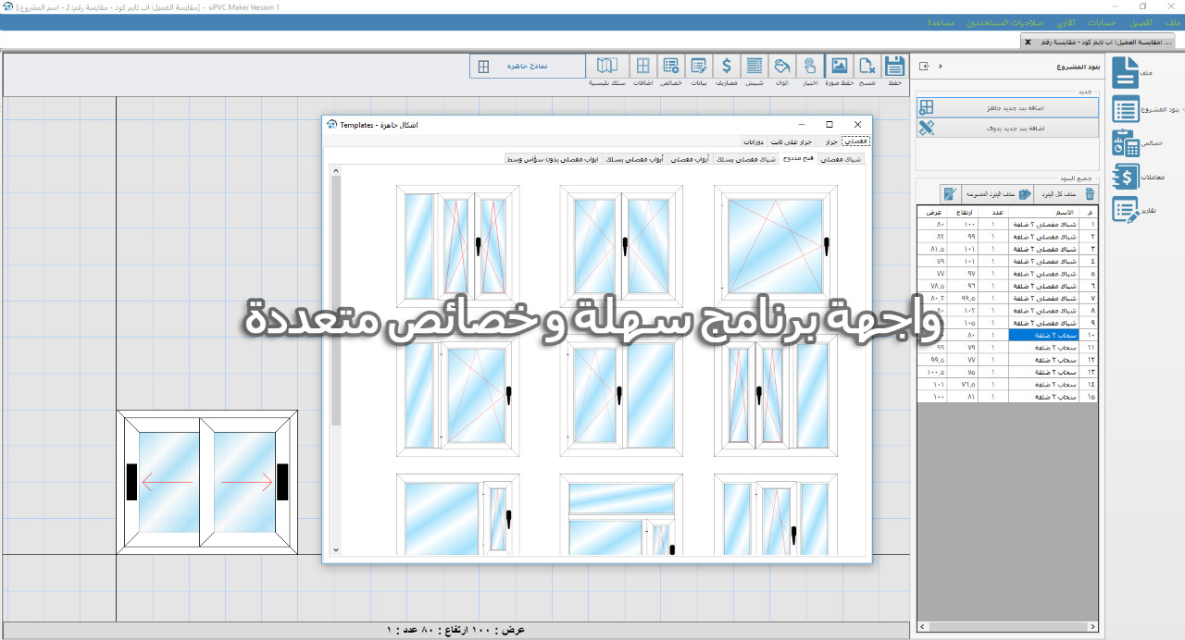This screenshot has height=640, width=1185.
Task: Click the Templates dialog vertical scrollbar
Action: pyautogui.click(x=336, y=296)
